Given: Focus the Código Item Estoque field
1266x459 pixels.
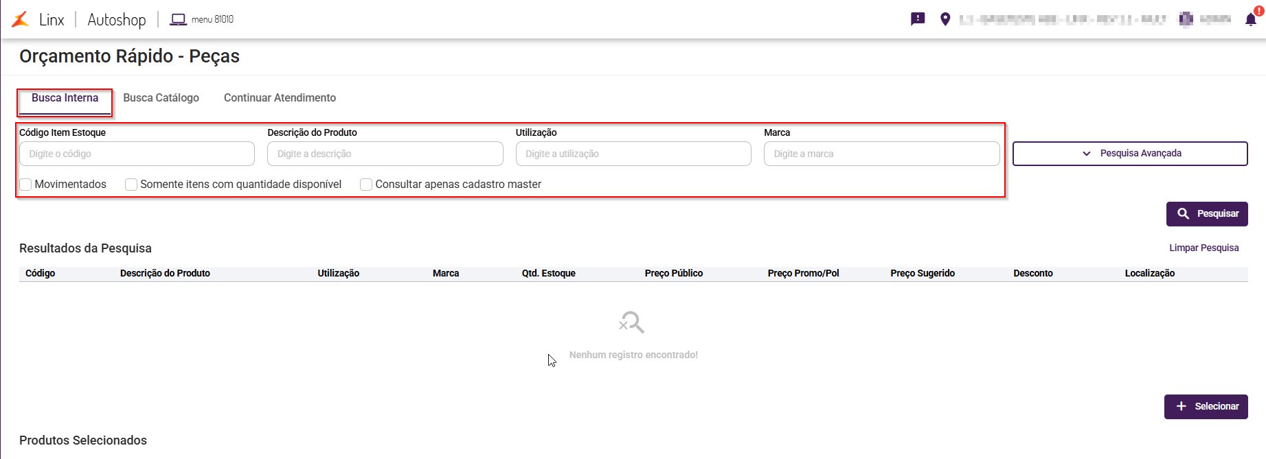Looking at the screenshot, I should coord(137,154).
